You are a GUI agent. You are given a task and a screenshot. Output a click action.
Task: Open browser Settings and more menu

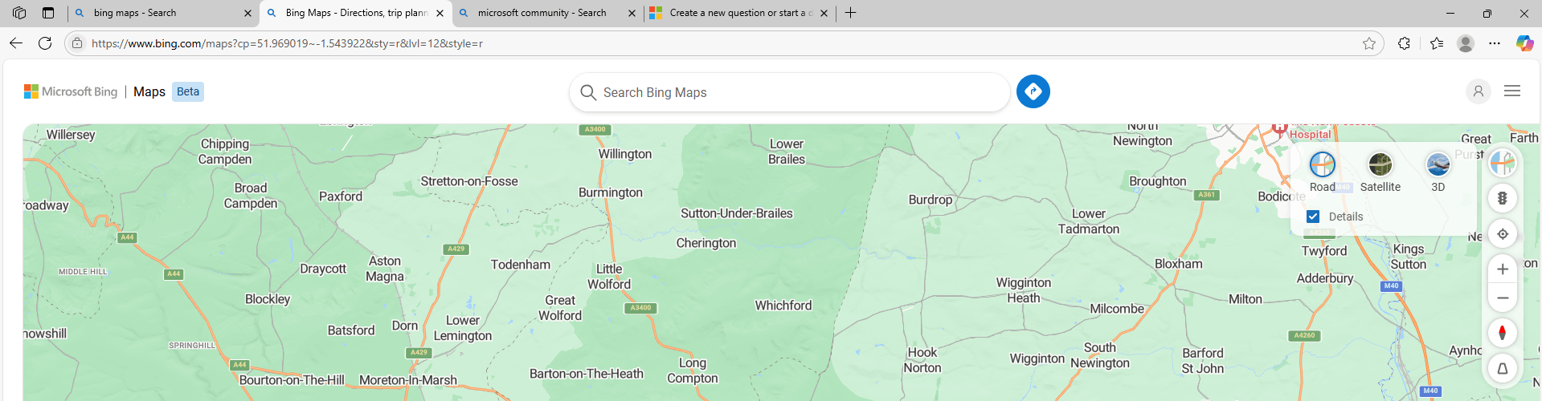1495,43
